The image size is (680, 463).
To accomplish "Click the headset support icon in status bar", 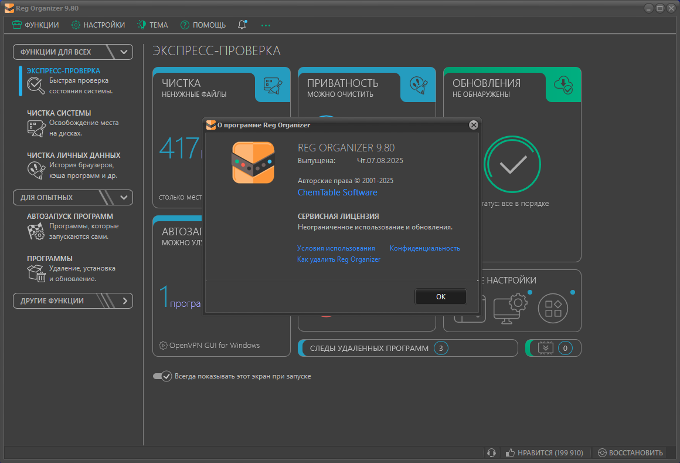I will click(x=491, y=452).
